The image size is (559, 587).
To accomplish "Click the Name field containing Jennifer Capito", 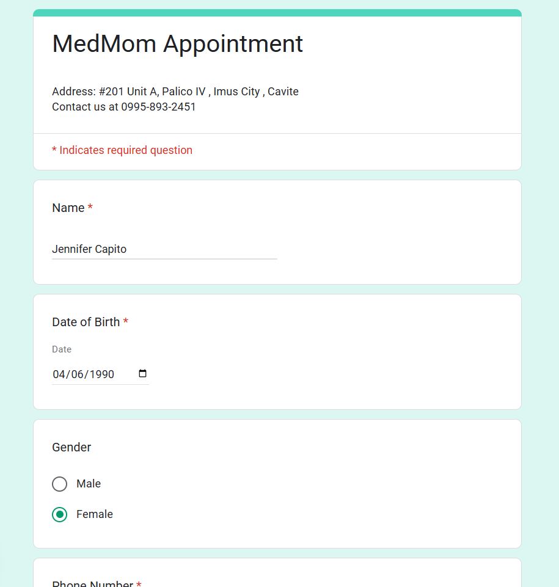I will click(164, 249).
